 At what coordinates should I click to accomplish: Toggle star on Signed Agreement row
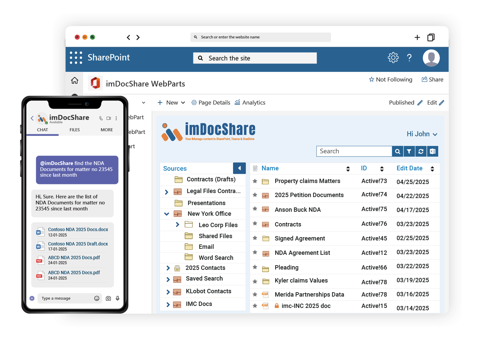click(x=255, y=238)
